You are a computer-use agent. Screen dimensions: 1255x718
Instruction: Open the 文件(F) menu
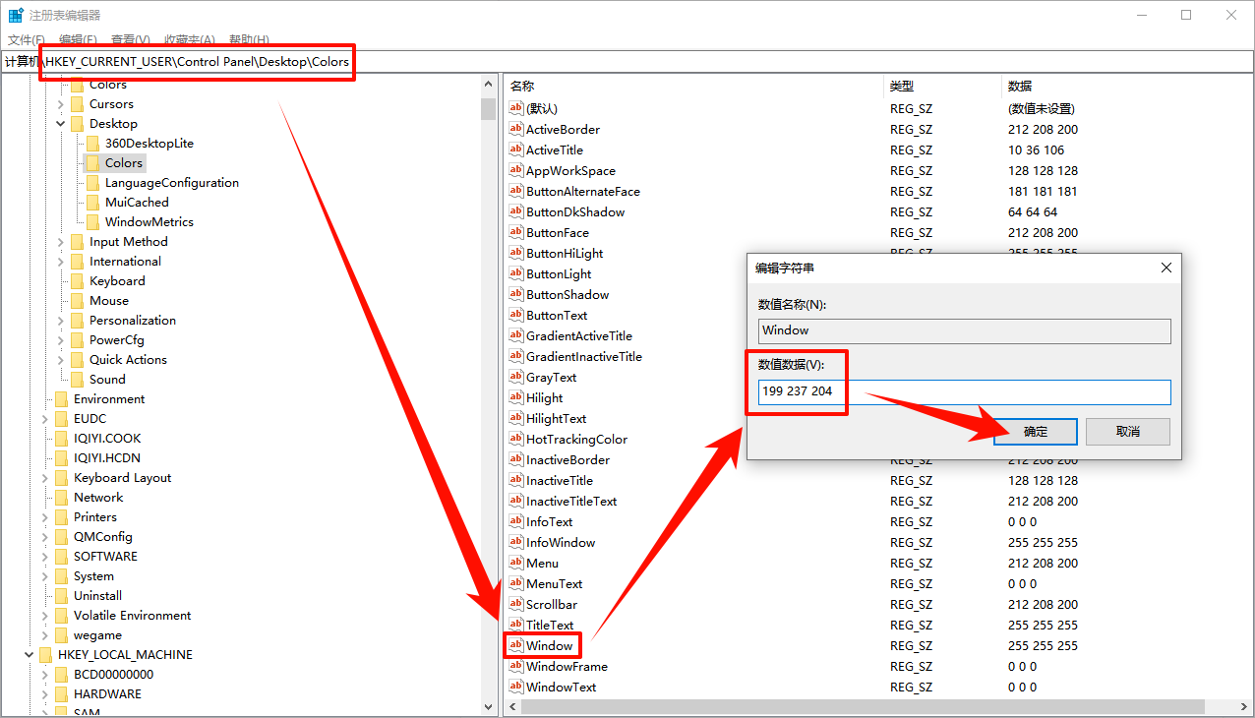(x=27, y=39)
